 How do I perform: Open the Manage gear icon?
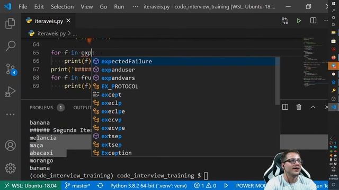click(10, 168)
